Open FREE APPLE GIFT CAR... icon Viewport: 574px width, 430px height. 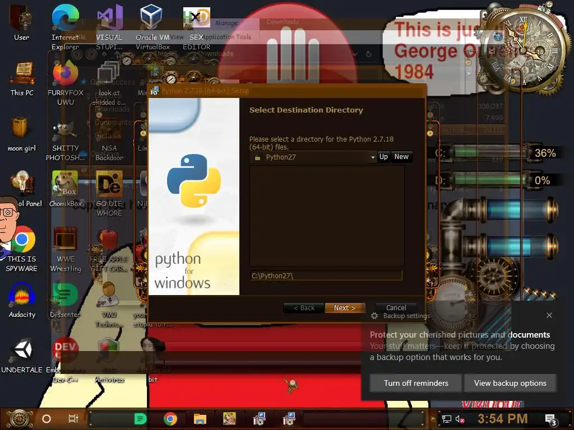[109, 250]
